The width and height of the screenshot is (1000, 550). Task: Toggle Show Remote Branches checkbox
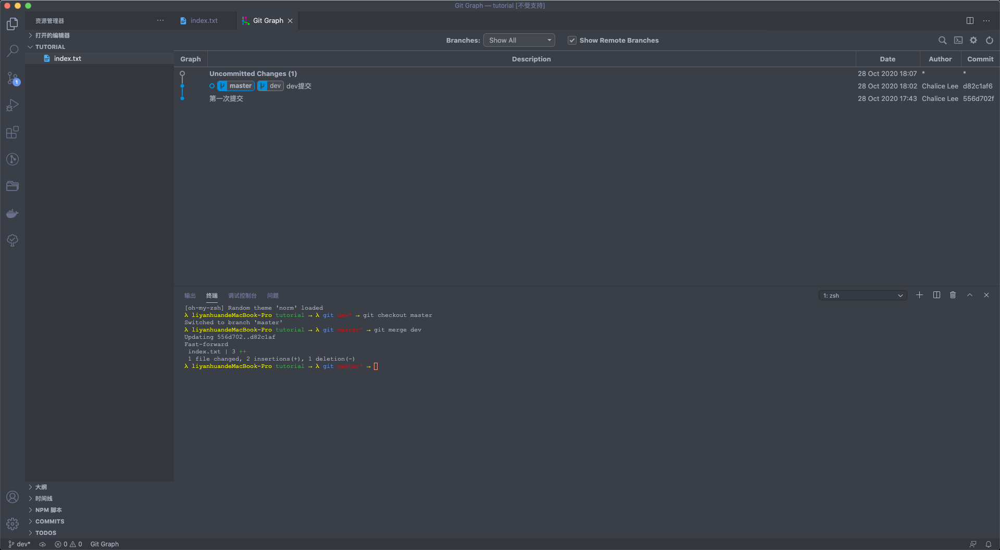572,41
